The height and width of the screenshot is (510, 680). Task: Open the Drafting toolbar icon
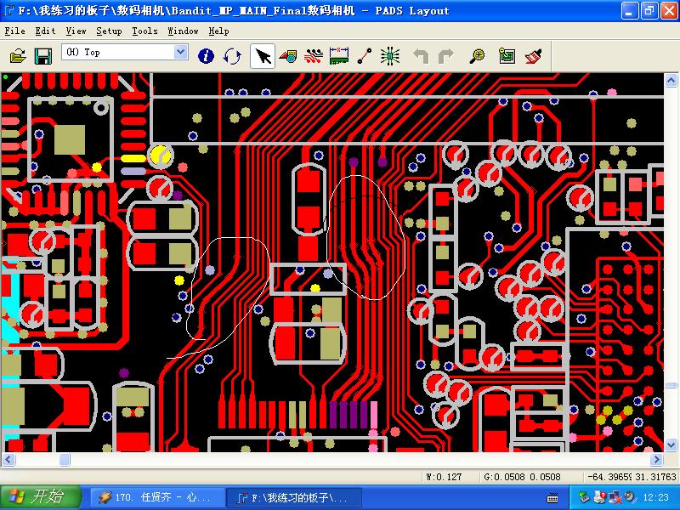[x=288, y=56]
